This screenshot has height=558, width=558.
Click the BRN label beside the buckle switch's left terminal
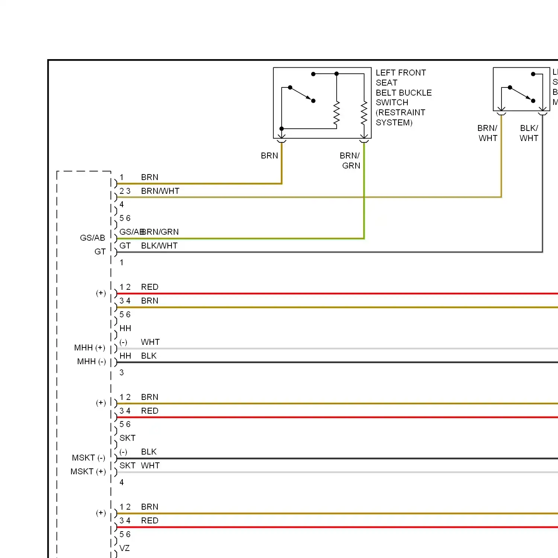(269, 155)
